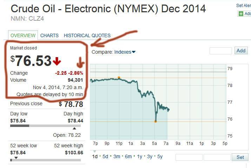251x168 pixels.
Task: Switch to the CHARTS tab
Action: click(49, 35)
